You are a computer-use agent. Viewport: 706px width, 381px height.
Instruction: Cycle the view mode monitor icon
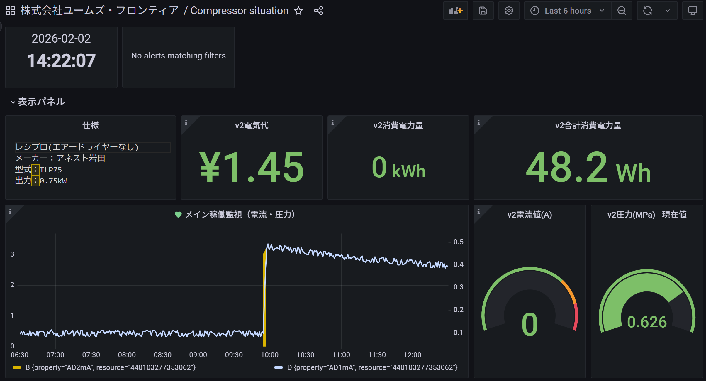pos(693,11)
